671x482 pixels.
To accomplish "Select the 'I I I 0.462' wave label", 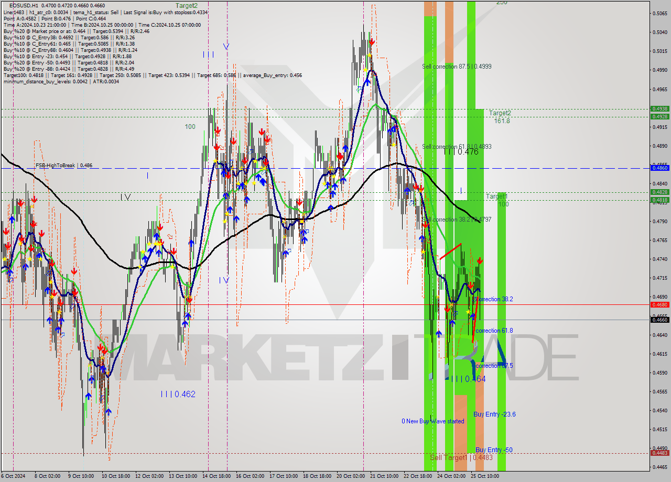I will (x=178, y=394).
